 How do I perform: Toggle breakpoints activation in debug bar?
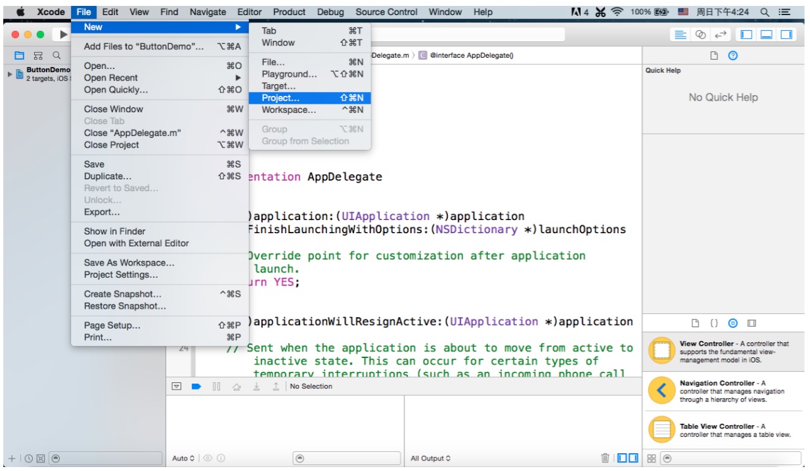(196, 386)
